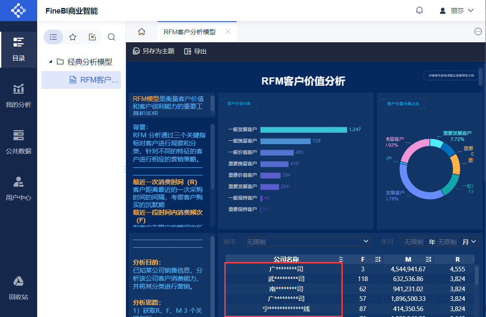Collapse the 经典分析模型 folder
Image resolution: width=486 pixels, height=317 pixels.
[51, 62]
